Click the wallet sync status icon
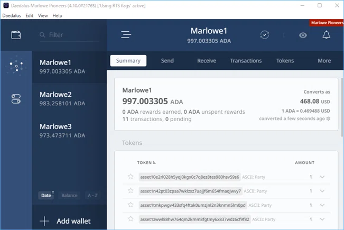 pyautogui.click(x=265, y=35)
